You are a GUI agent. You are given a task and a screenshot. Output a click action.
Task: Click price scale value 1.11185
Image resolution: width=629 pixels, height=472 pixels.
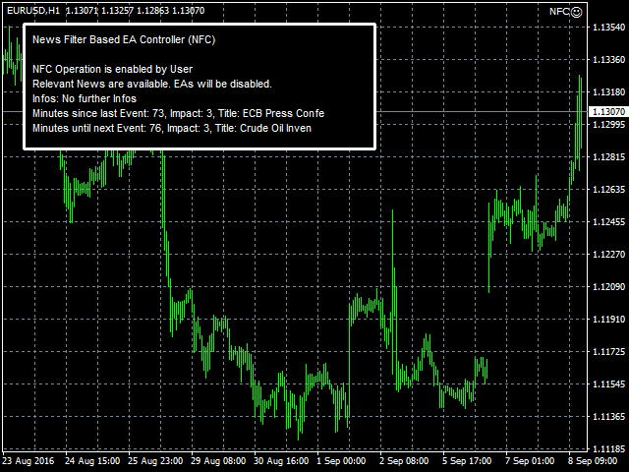(608, 449)
